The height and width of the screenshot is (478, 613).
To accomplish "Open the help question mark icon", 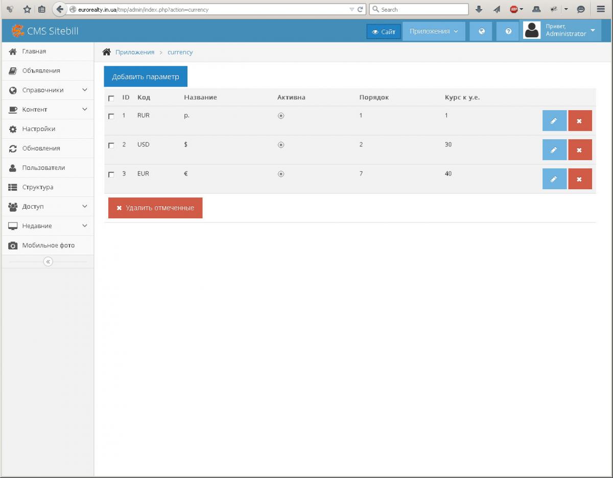I will (508, 31).
